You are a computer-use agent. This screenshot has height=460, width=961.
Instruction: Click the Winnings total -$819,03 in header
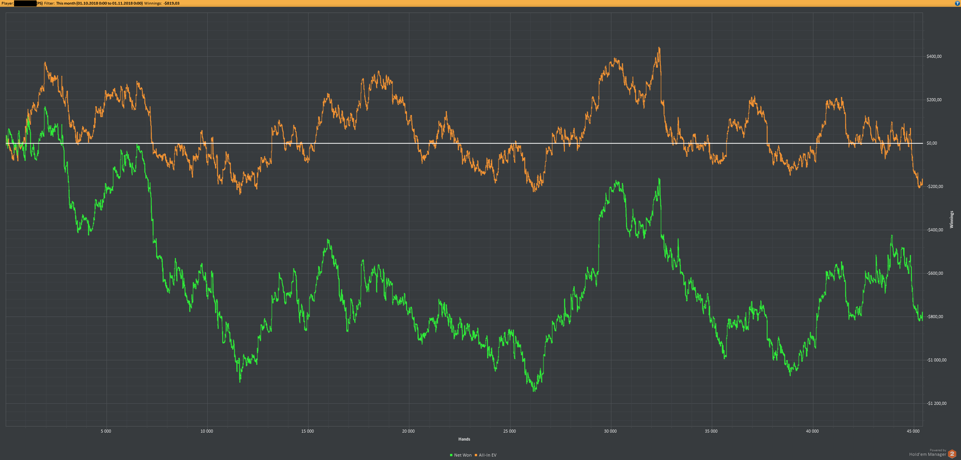click(x=172, y=3)
